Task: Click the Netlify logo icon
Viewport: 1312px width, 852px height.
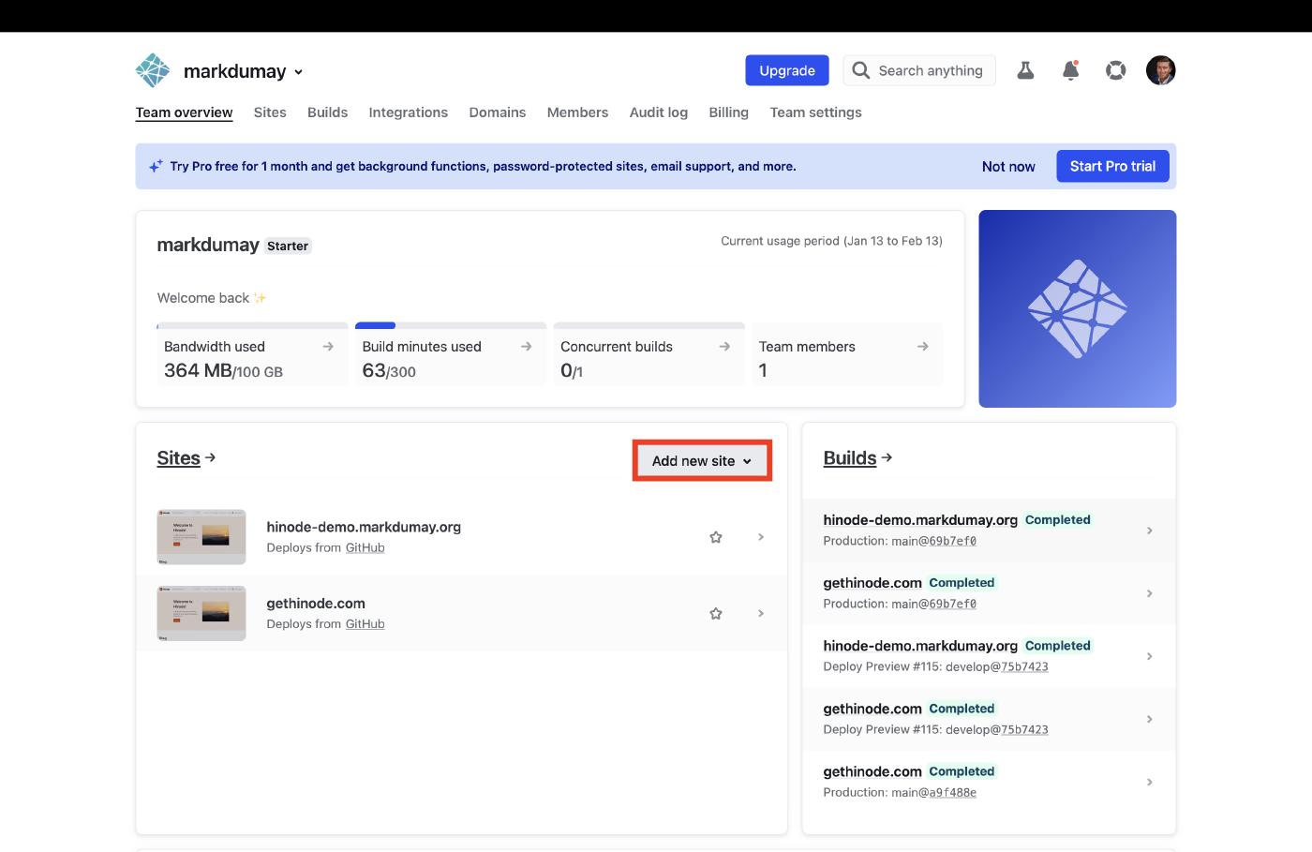Action: coord(153,71)
